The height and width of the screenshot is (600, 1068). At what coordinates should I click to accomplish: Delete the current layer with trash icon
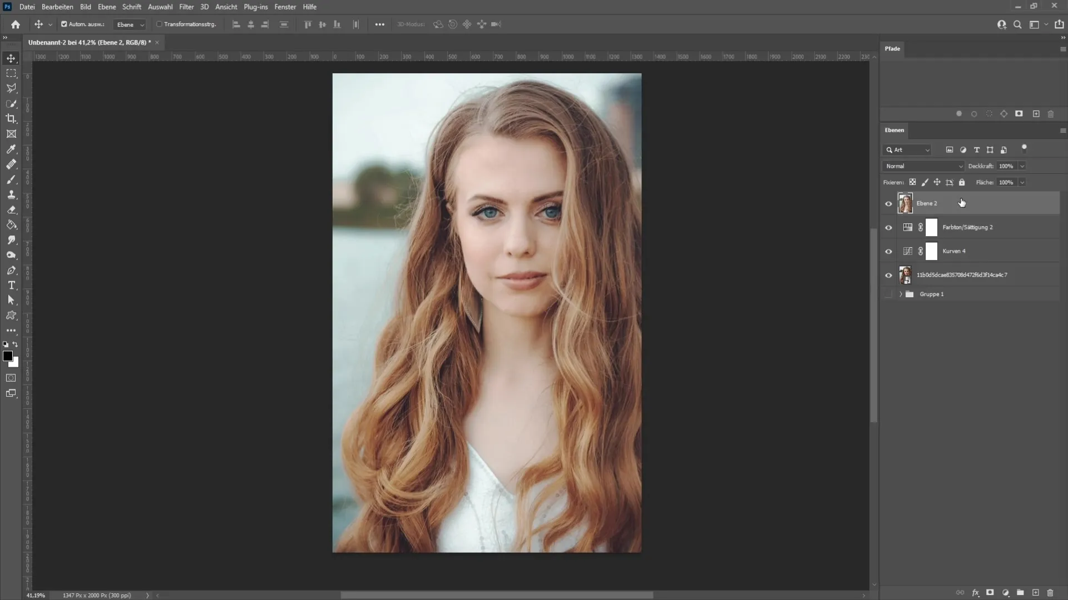coord(1050,593)
